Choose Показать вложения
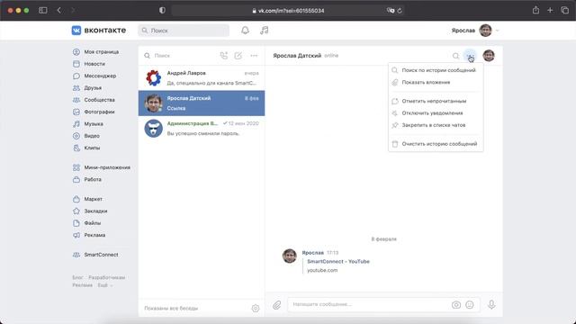 (436, 82)
